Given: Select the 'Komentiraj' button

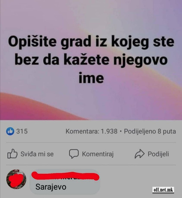Looking at the screenshot, I should tap(91, 154).
